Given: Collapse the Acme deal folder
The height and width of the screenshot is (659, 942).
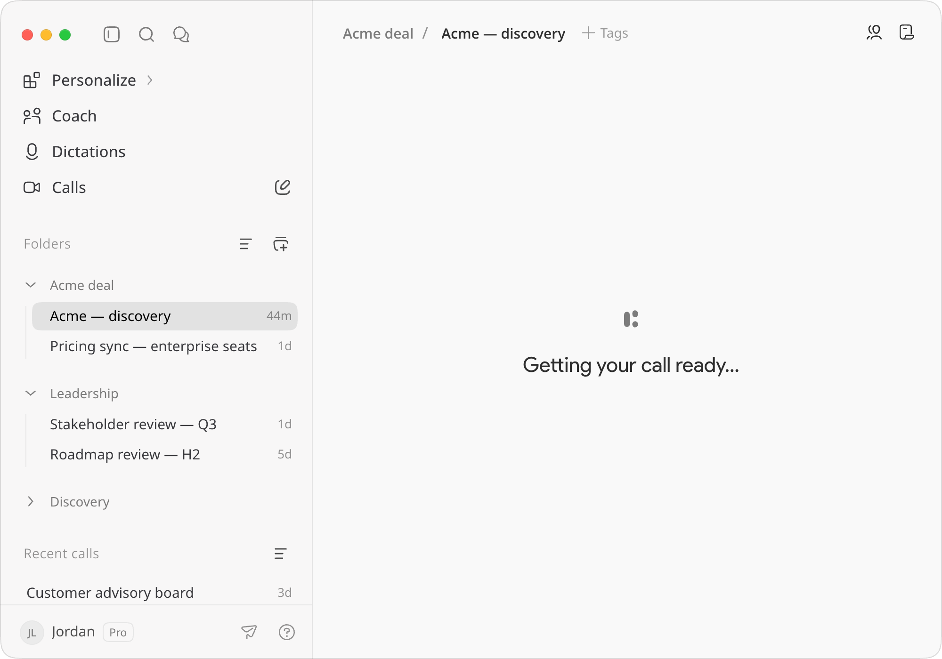Looking at the screenshot, I should pyautogui.click(x=31, y=285).
